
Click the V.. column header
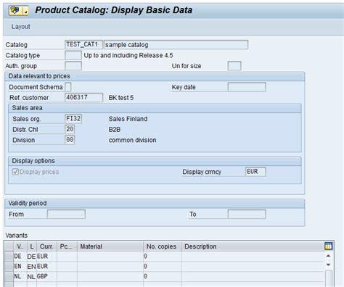(20, 246)
